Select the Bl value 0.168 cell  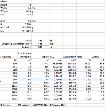[24, 24]
